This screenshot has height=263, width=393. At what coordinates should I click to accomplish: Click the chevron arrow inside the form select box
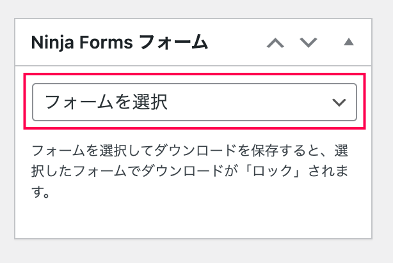339,103
